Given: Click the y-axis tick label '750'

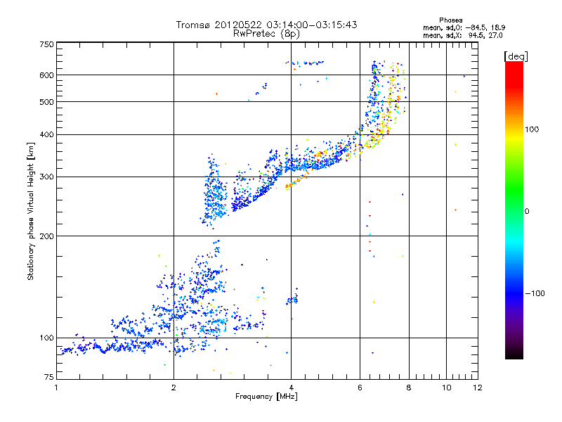Looking at the screenshot, I should [47, 44].
